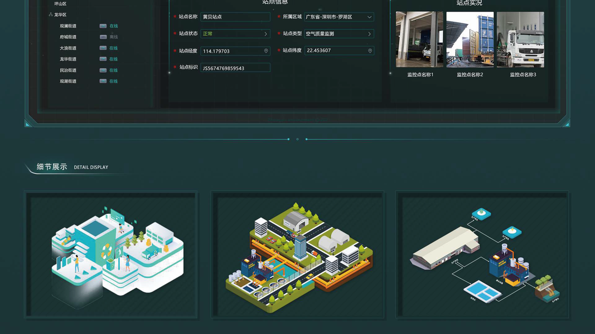This screenshot has width=595, height=334.
Task: Open the 站点类型 selector showing 空气质量监测
Action: point(339,34)
